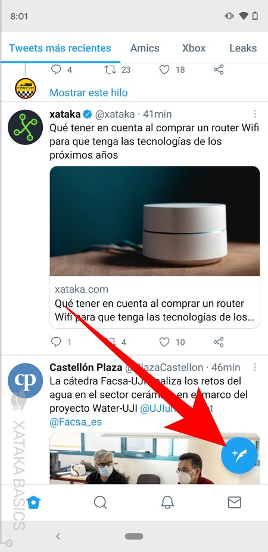Open the Messages envelope icon

[234, 502]
